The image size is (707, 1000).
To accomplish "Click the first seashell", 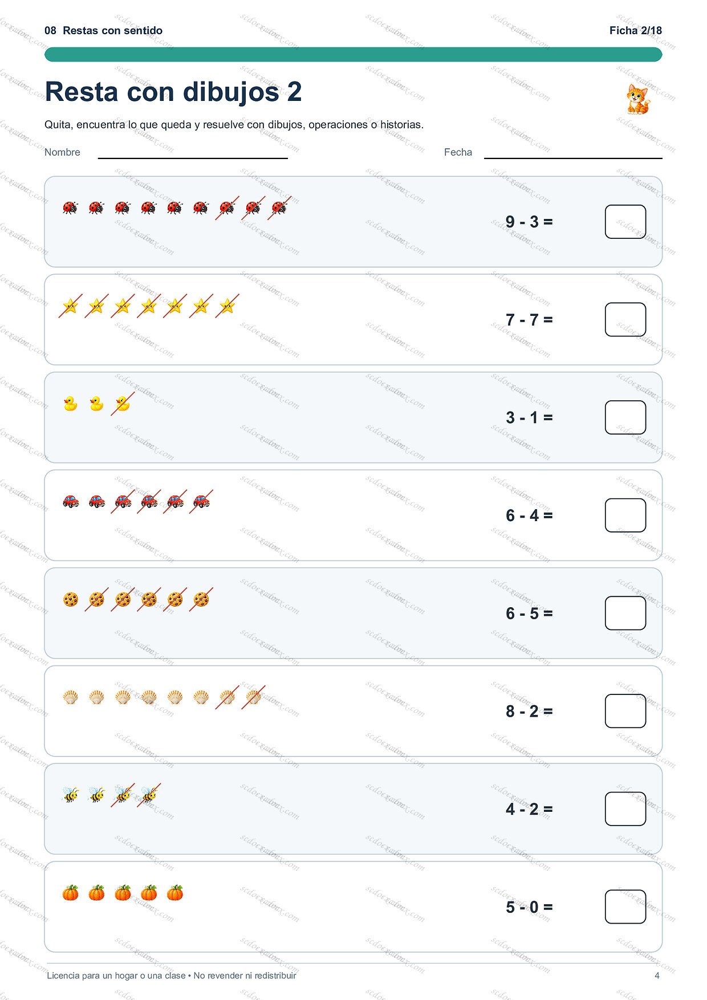I will click(x=70, y=697).
